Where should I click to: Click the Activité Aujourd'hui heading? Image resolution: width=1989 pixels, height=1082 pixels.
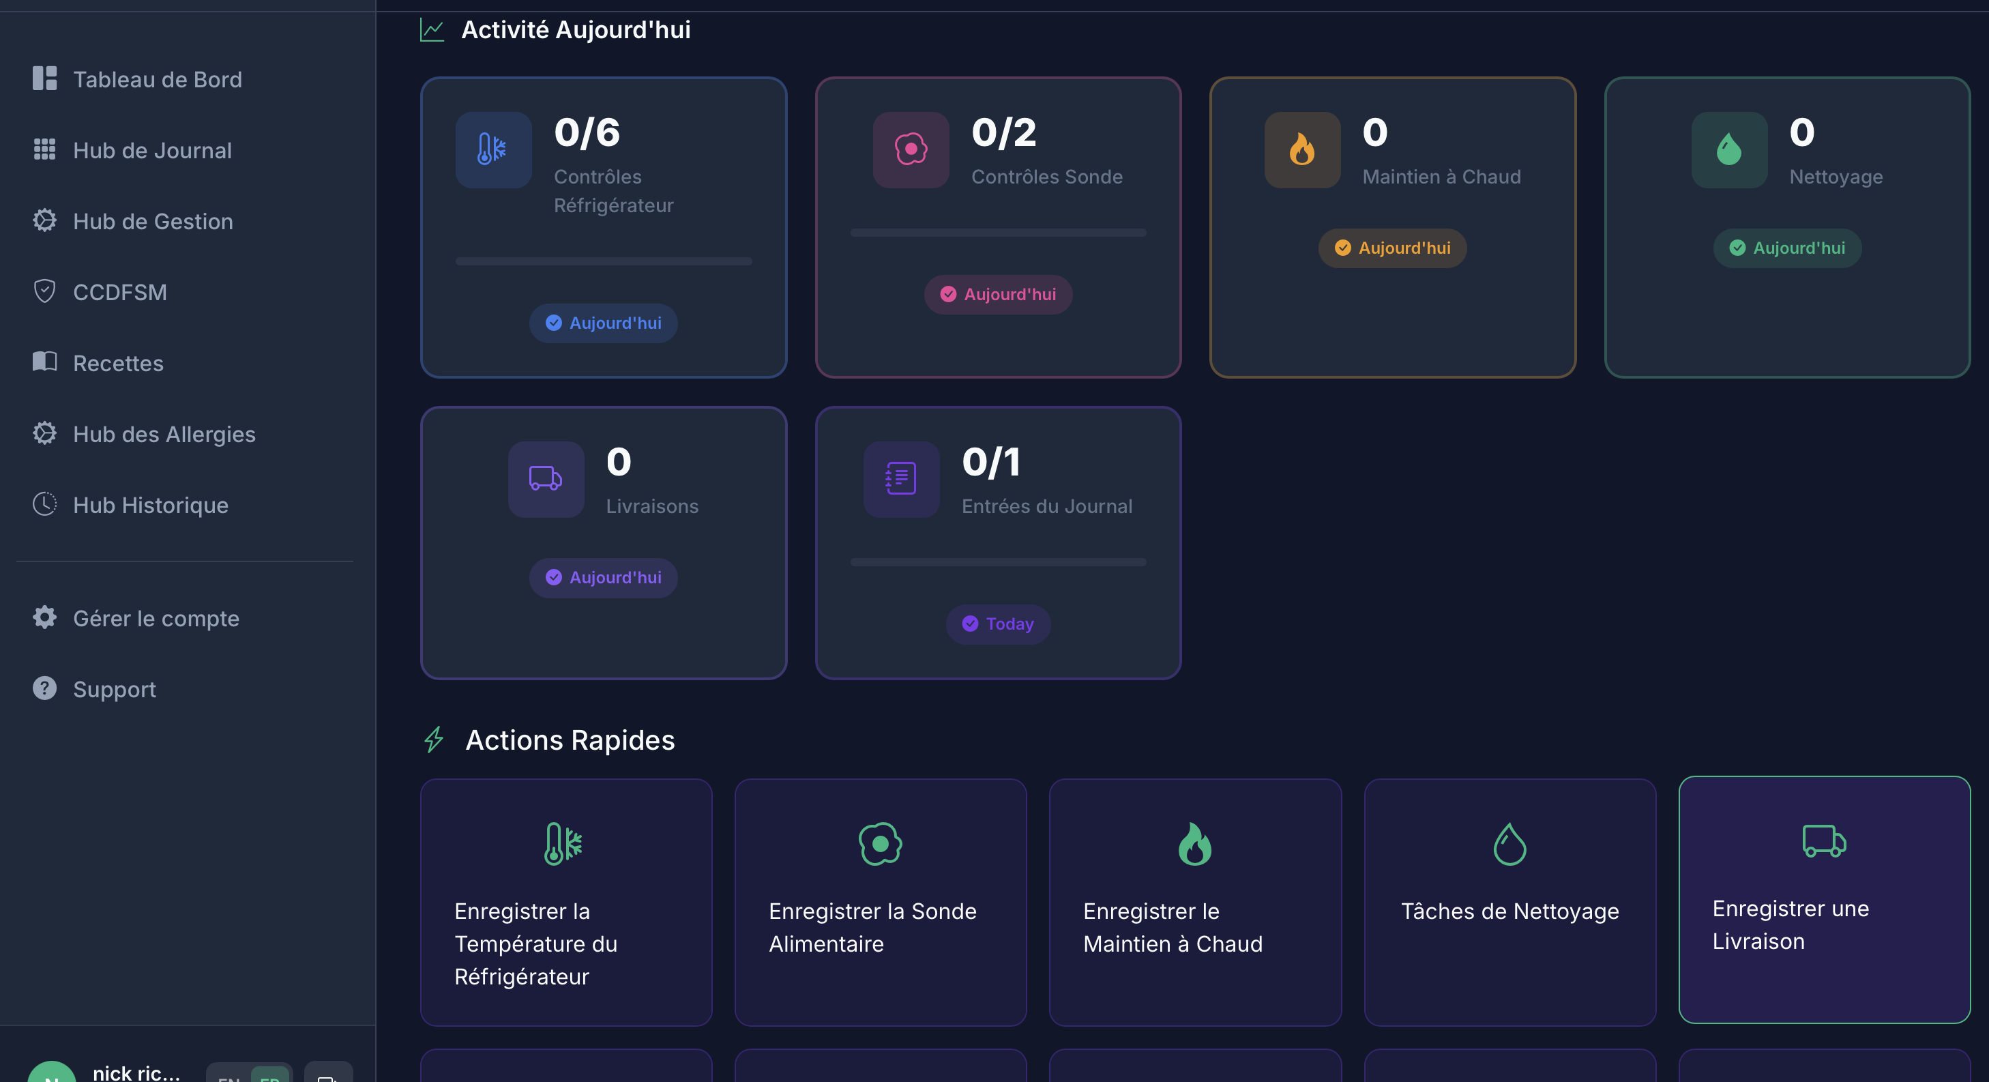click(576, 30)
